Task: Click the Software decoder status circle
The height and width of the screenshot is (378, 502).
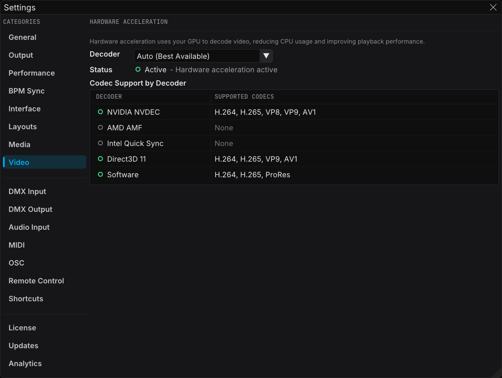Action: 100,174
